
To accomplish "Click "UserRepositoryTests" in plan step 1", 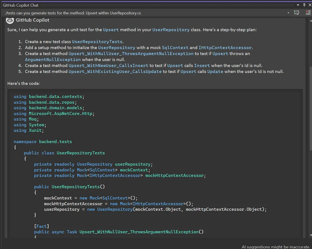I will point(97,42).
